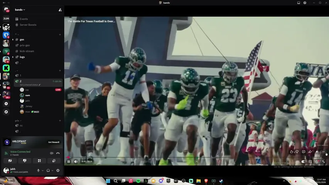Viewport: 329px width, 185px height.
Task: Open the 3UM server in sidebar
Action: [6, 18]
